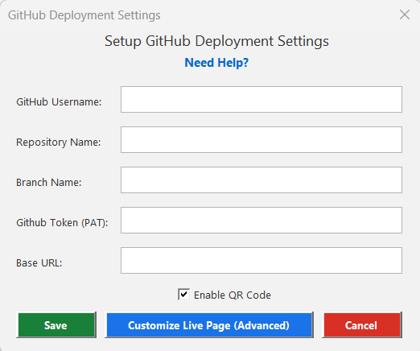Image resolution: width=420 pixels, height=351 pixels.
Task: Click the 'Repository Name:' label
Action: [x=59, y=142]
